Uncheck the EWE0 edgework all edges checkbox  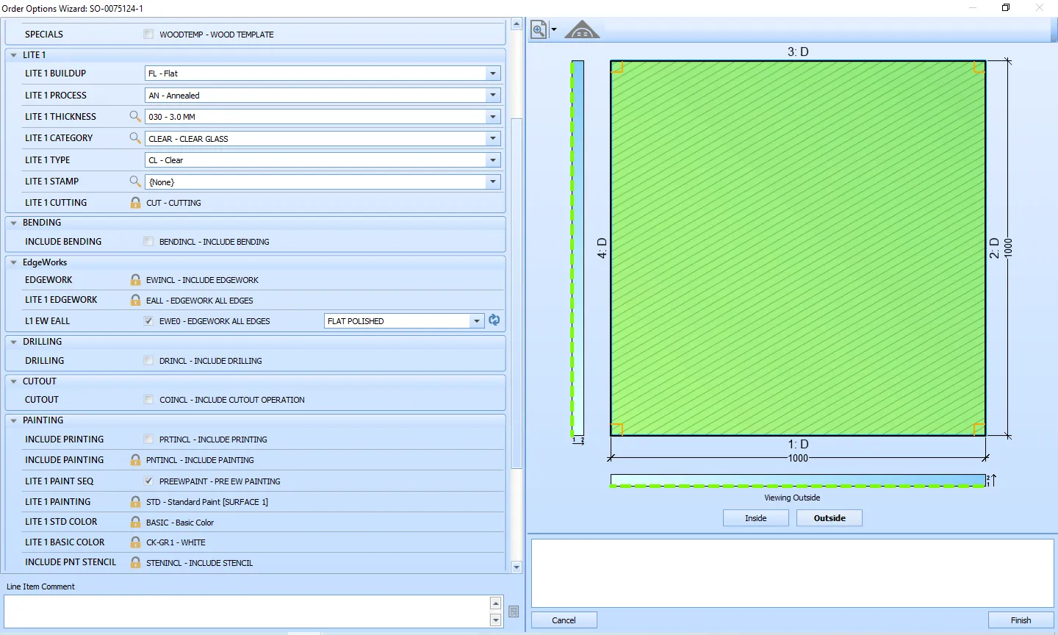148,320
